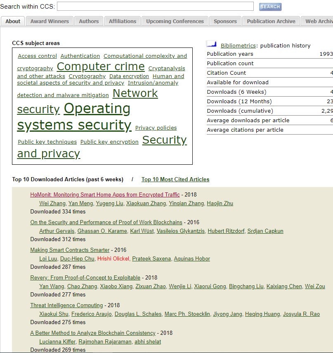The height and width of the screenshot is (353, 333).
Task: Open A Better Method to Analyze Blockchain Consistency
Action: click(93, 333)
